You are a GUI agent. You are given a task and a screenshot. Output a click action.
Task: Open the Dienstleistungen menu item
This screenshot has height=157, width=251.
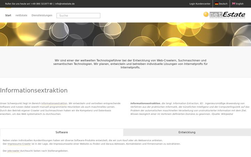pyautogui.click(x=42, y=15)
